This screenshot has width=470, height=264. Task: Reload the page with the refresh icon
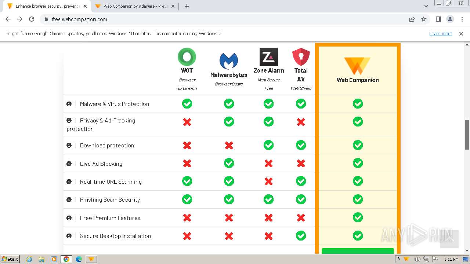(32, 19)
